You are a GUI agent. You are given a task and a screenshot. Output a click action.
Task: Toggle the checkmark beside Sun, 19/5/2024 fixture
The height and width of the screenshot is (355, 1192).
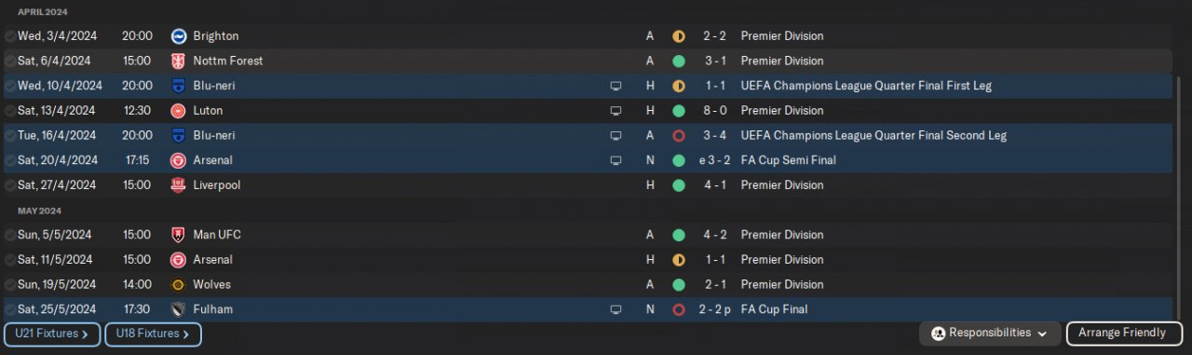[9, 284]
